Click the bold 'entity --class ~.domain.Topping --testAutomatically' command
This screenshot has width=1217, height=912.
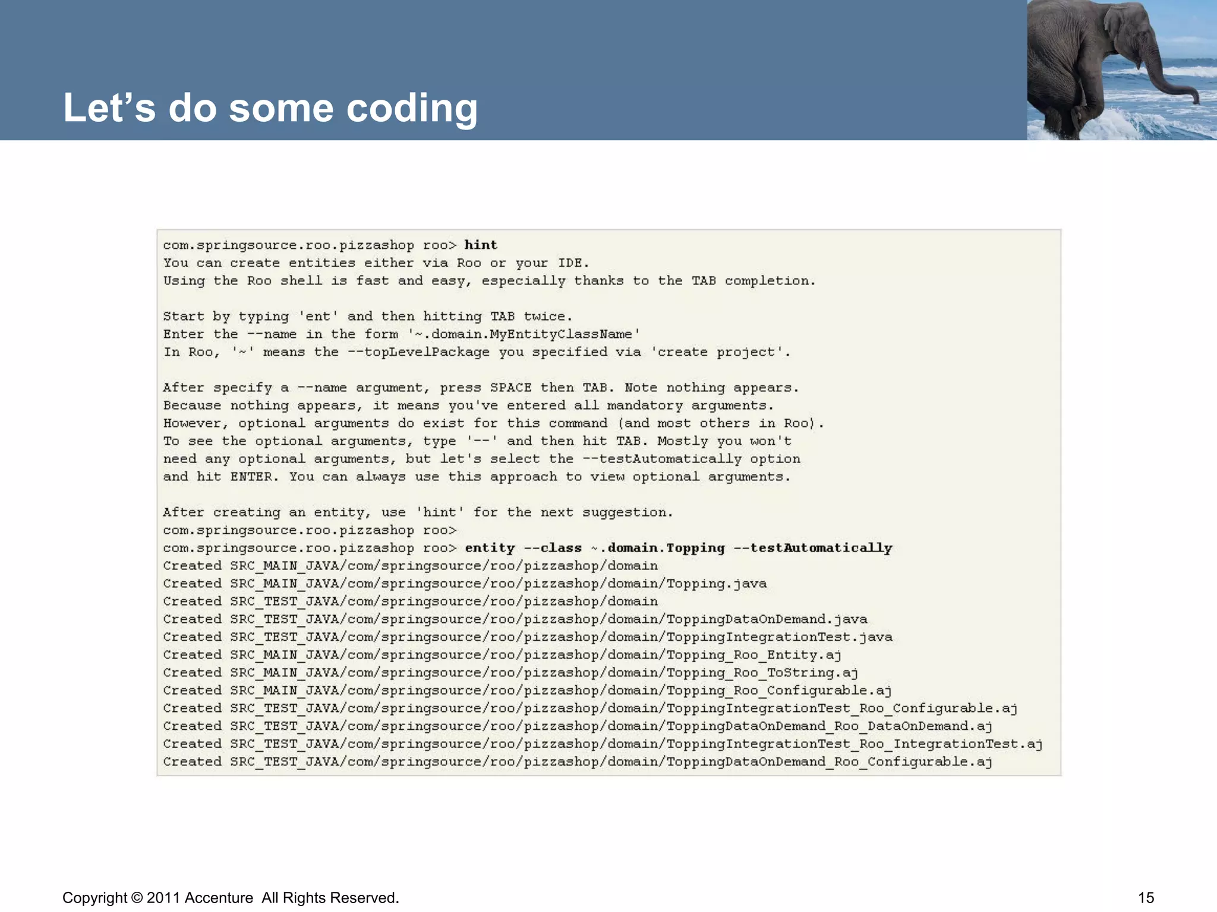click(x=679, y=548)
